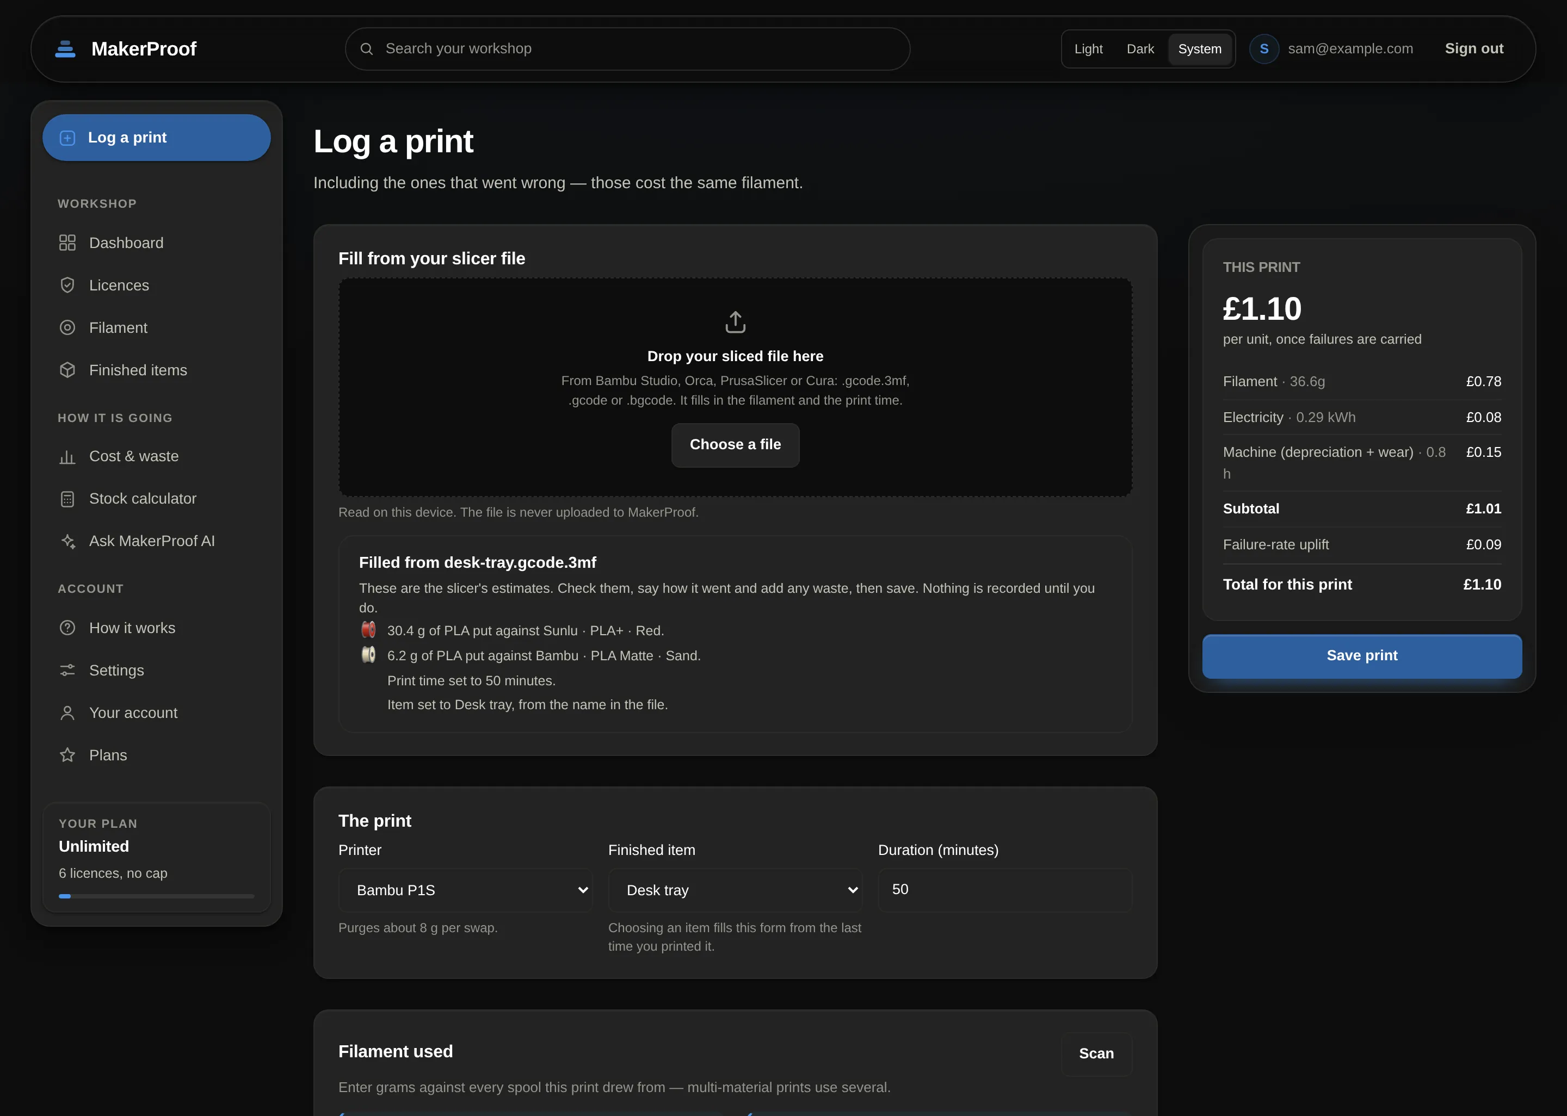
Task: Focus the Search your workshop field
Action: 627,49
